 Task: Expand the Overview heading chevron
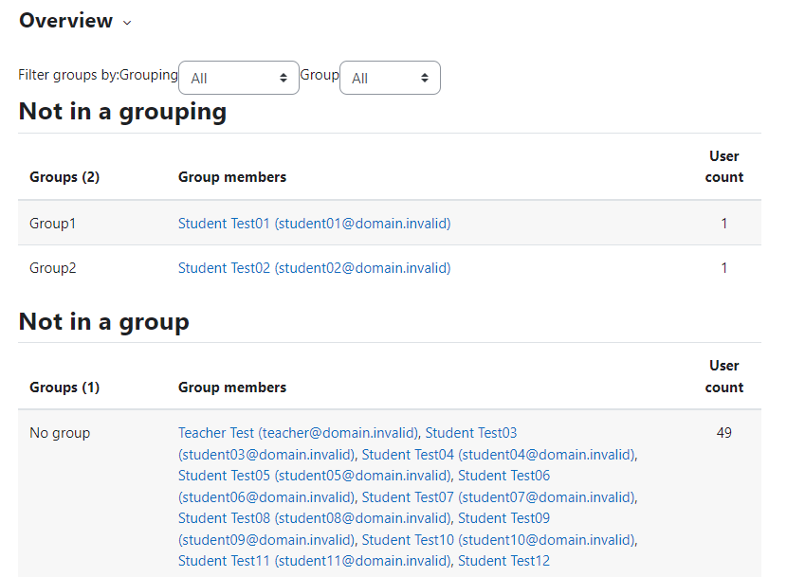point(127,23)
